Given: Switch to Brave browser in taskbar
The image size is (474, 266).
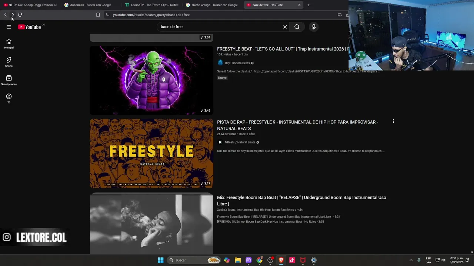Looking at the screenshot, I should [x=281, y=260].
